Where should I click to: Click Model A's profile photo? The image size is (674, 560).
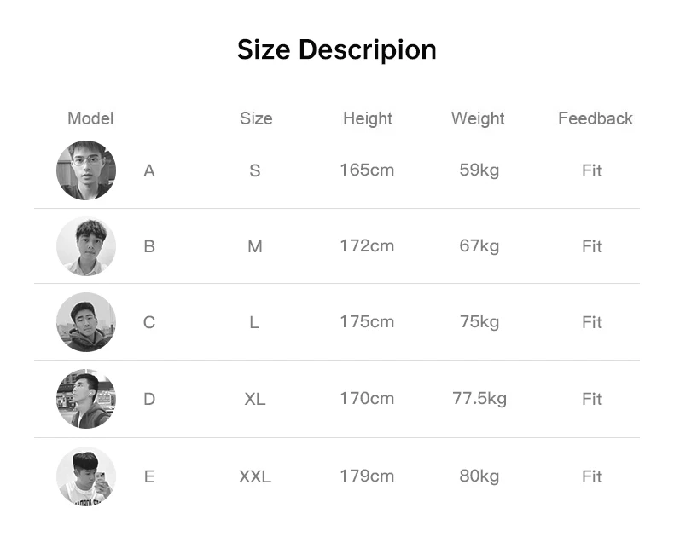tap(86, 170)
